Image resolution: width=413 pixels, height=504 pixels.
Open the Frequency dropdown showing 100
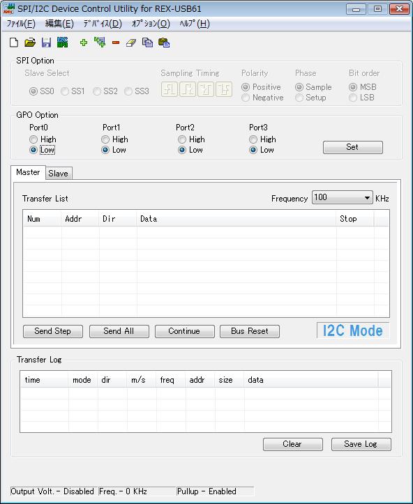[x=343, y=197]
